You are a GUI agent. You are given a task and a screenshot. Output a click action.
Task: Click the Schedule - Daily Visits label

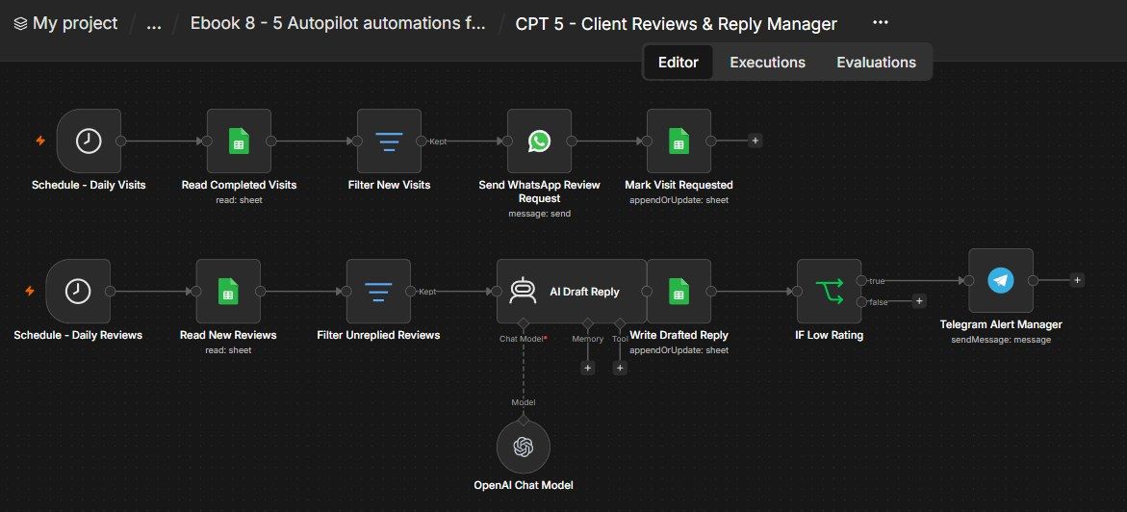[89, 186]
